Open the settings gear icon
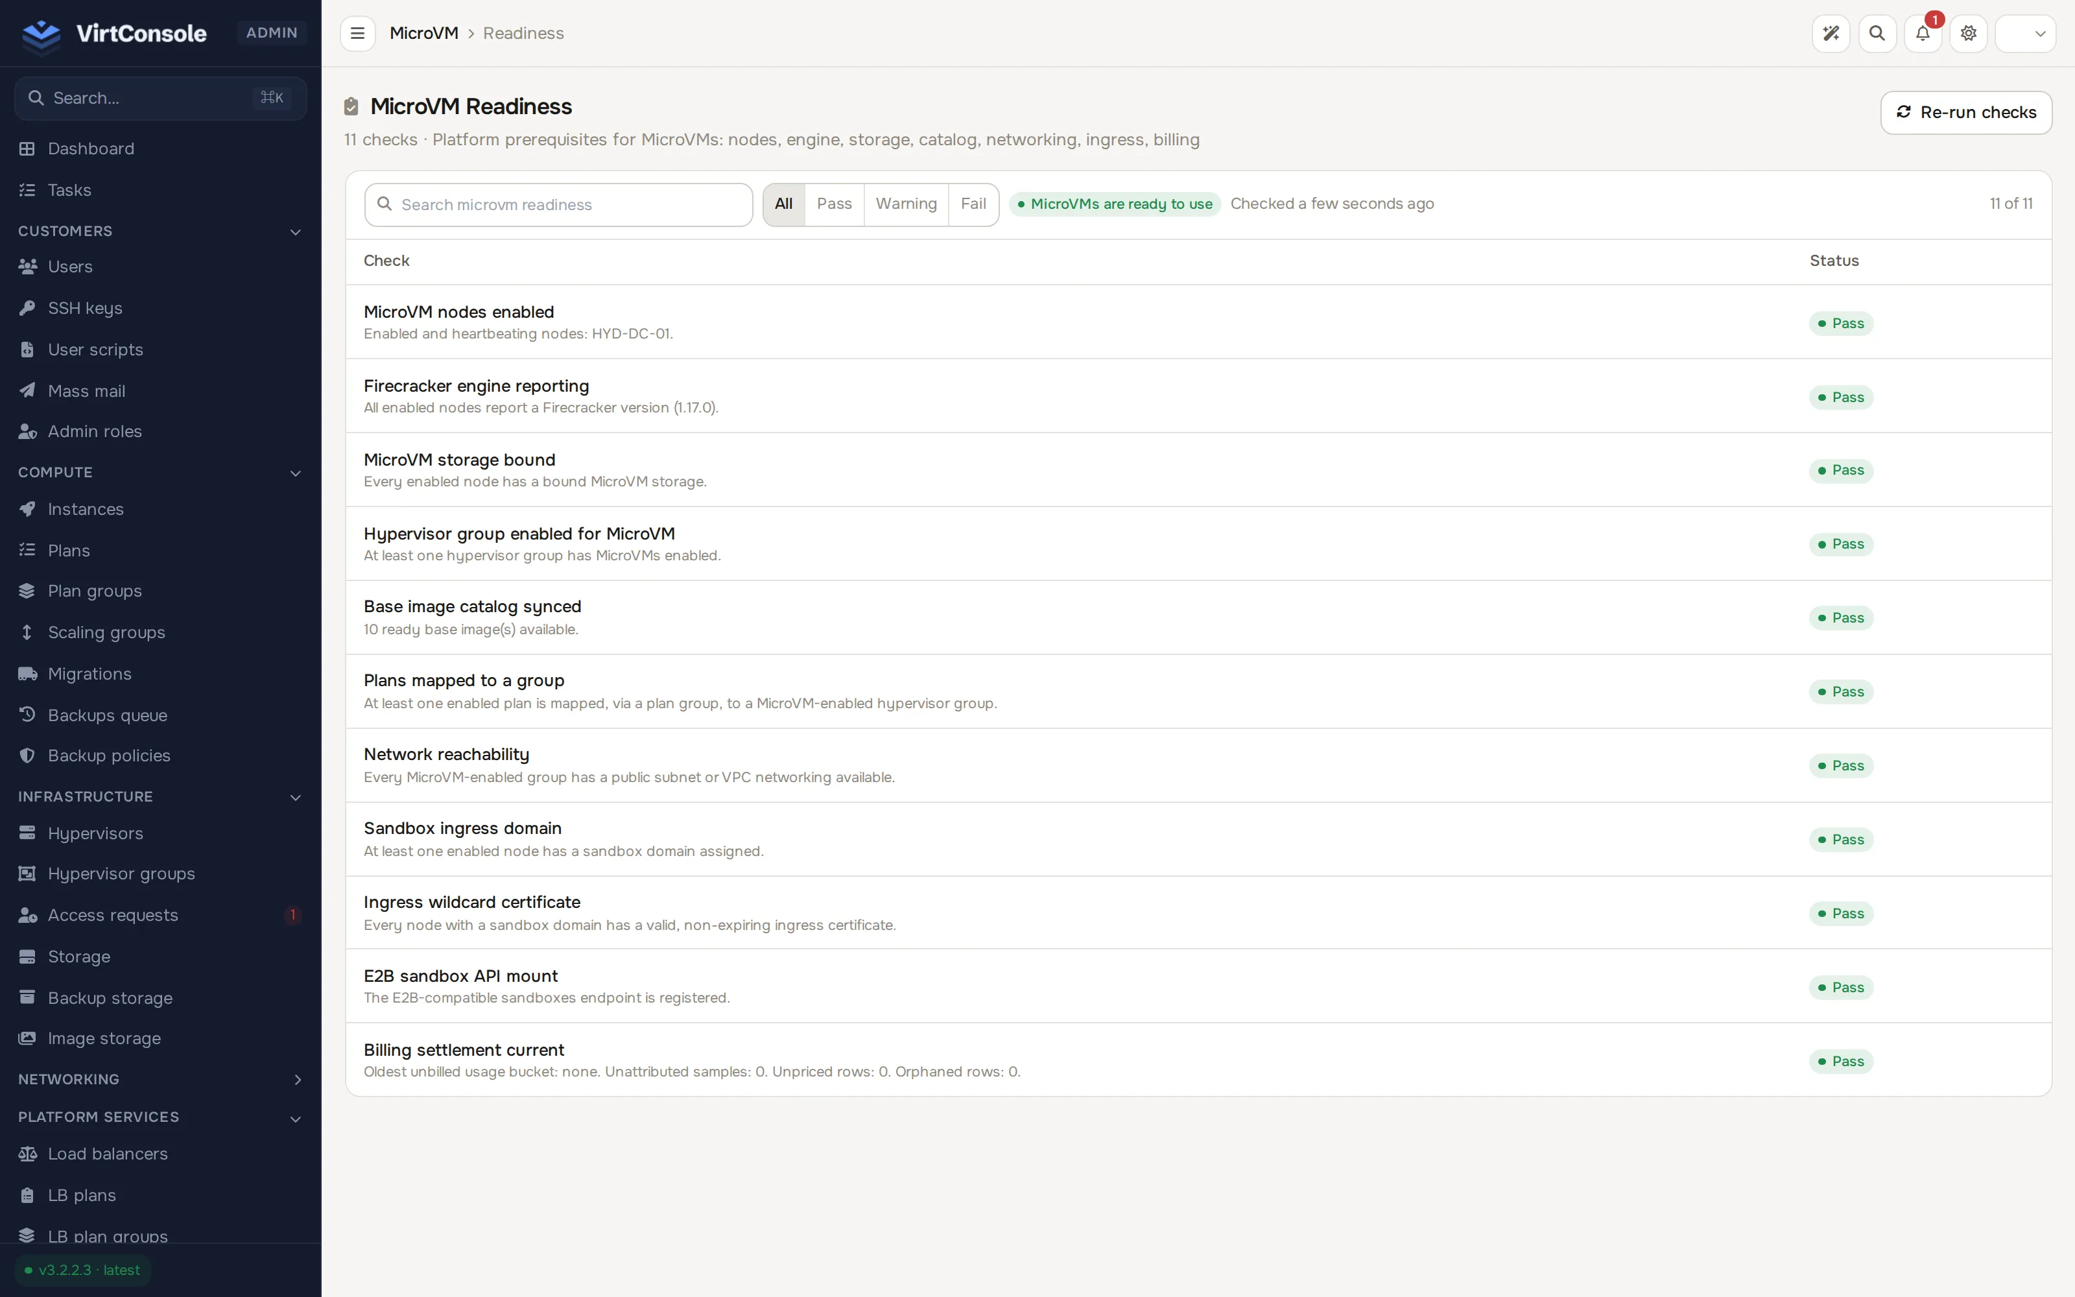The image size is (2075, 1297). click(x=1969, y=34)
